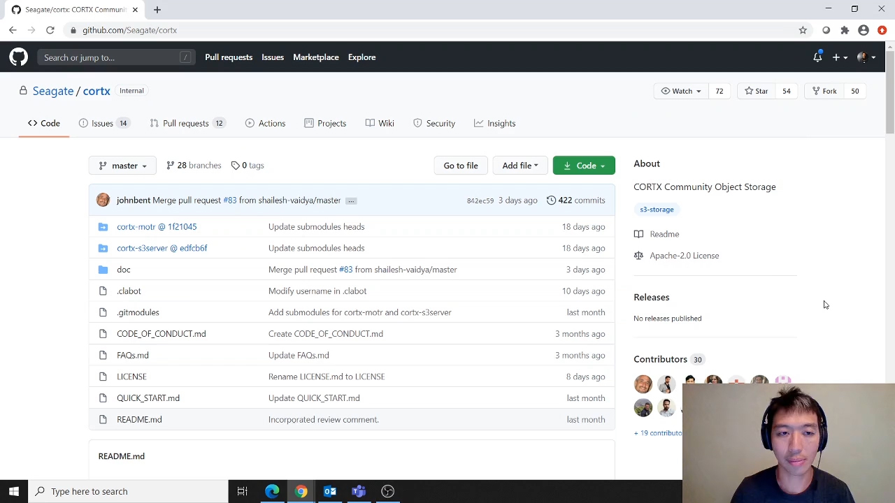The image size is (895, 503).
Task: Switch to the Projects tab
Action: pyautogui.click(x=325, y=123)
